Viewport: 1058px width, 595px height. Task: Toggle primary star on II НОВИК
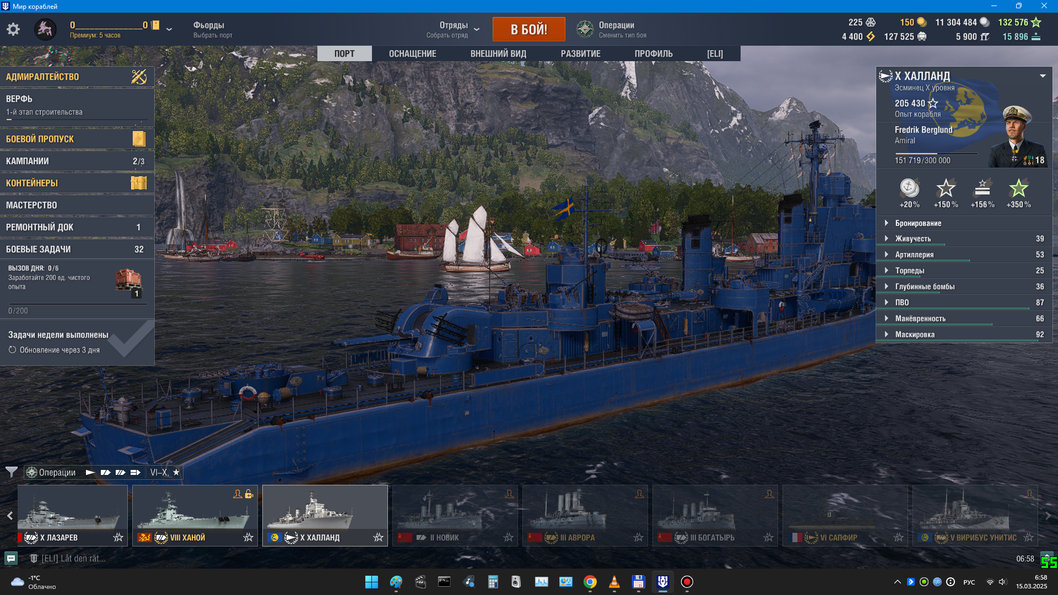pos(509,537)
